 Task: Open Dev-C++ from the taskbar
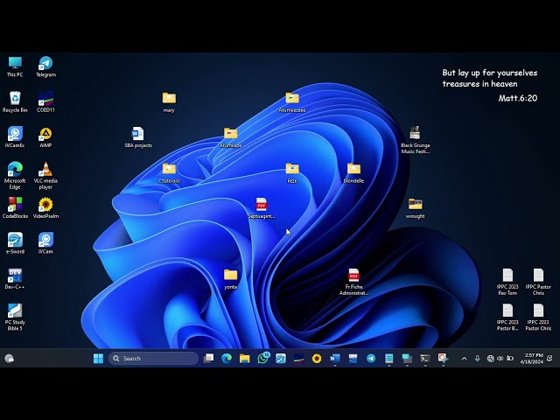coord(353,358)
